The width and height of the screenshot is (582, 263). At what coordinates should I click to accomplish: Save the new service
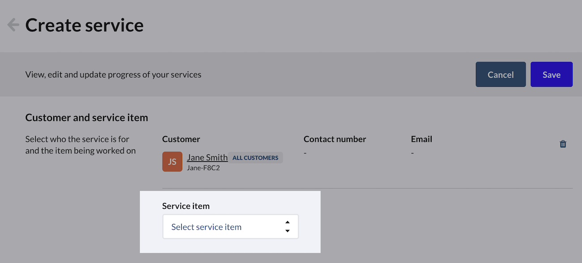[551, 75]
